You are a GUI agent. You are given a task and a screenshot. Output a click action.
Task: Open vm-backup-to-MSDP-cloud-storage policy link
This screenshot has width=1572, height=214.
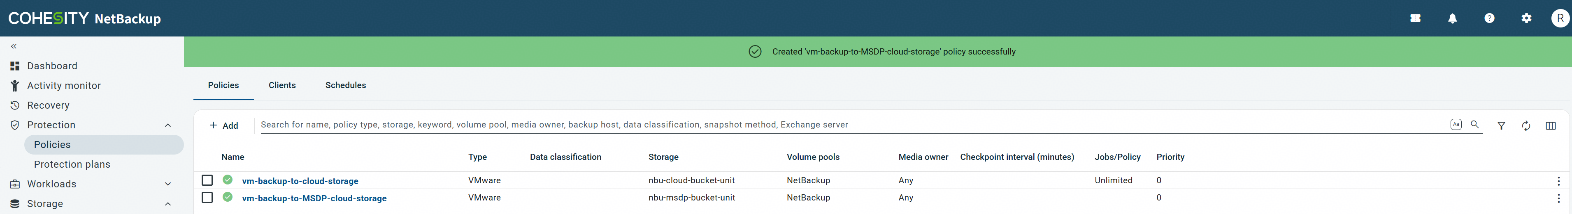pyautogui.click(x=314, y=198)
